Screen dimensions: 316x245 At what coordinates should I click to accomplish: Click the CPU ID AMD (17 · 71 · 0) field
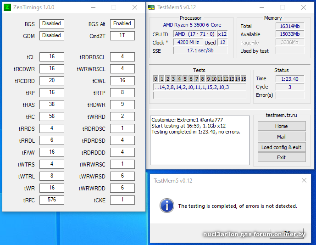[x=195, y=34]
